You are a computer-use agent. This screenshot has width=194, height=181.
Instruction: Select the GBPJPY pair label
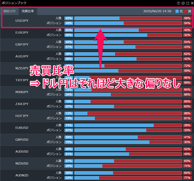pyautogui.click(x=22, y=44)
